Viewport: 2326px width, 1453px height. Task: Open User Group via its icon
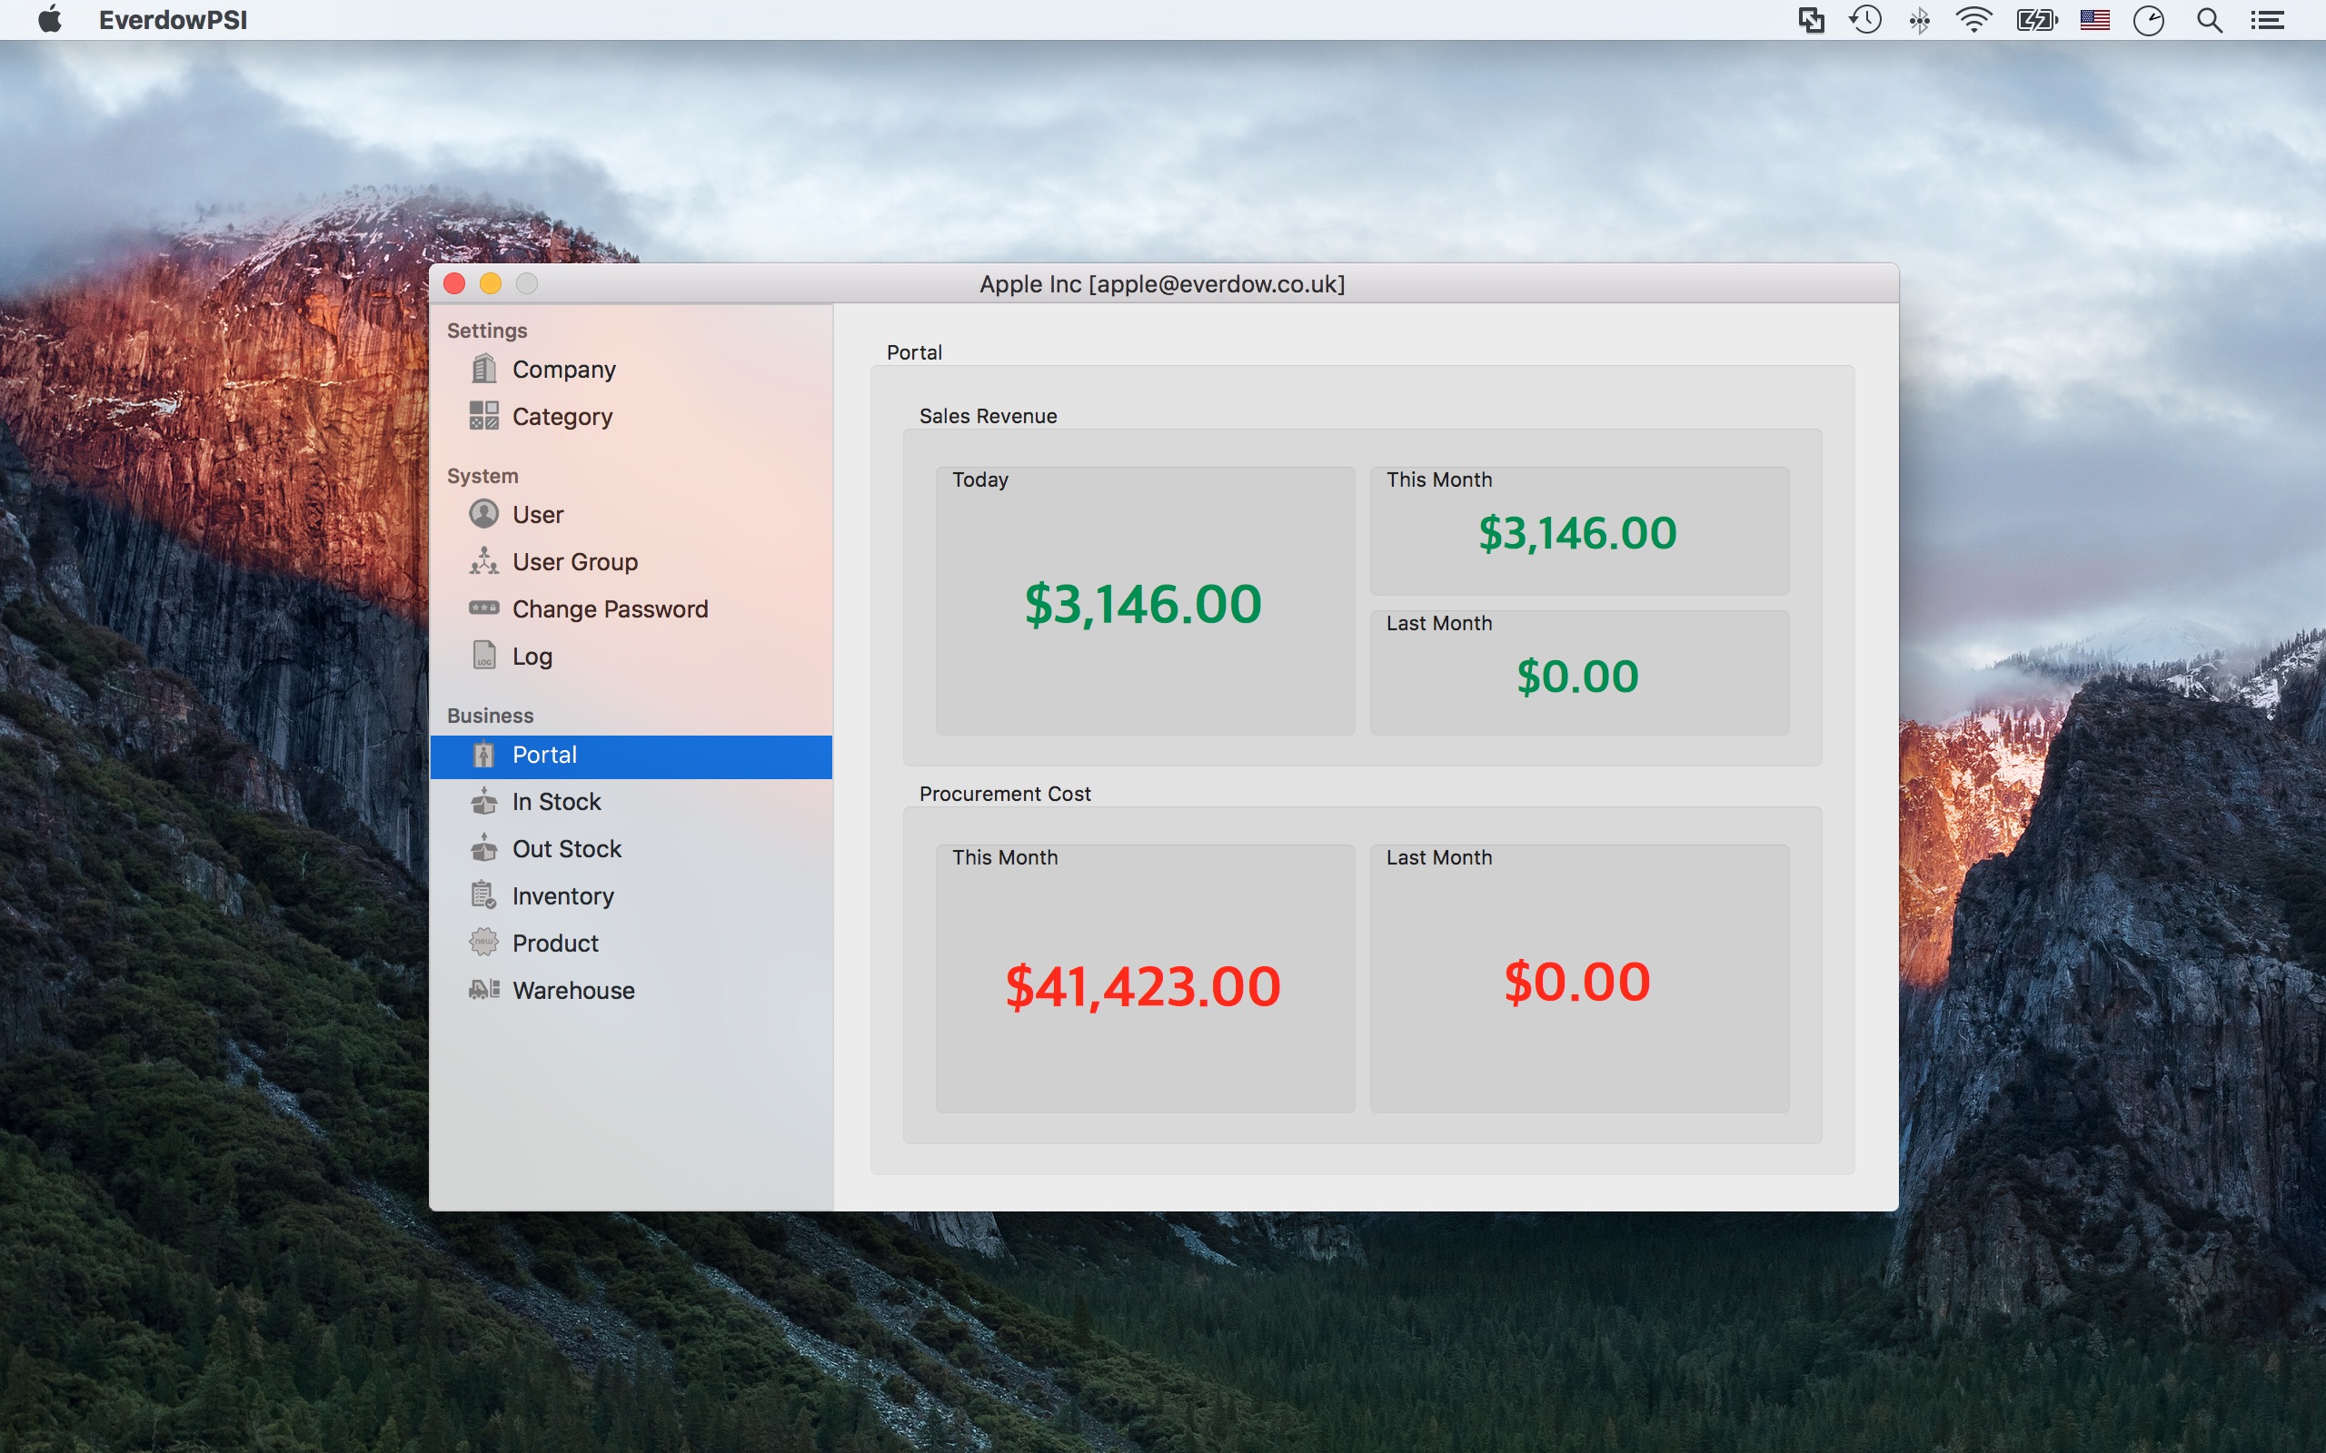(483, 561)
